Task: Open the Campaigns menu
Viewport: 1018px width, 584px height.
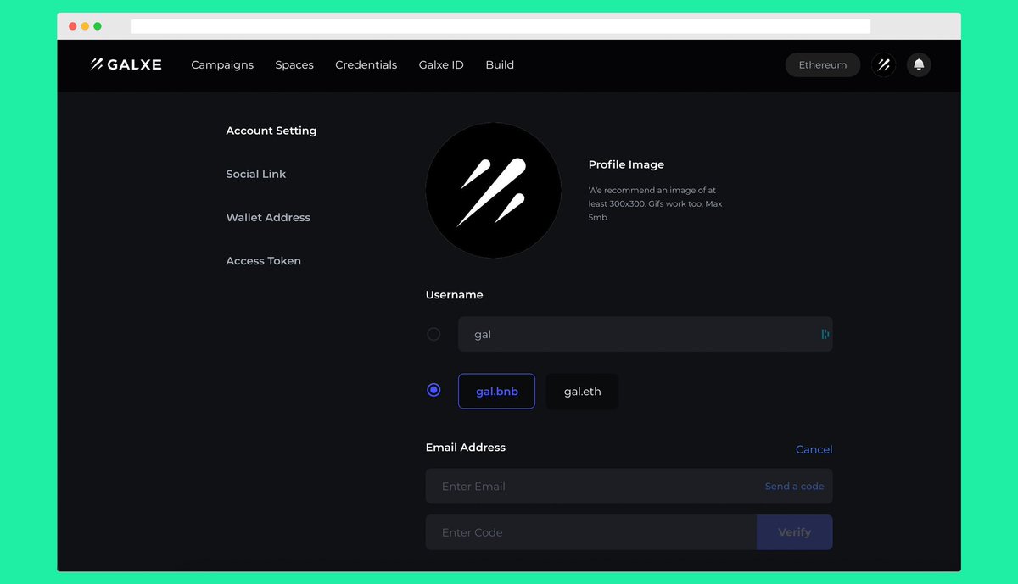Action: click(x=222, y=64)
